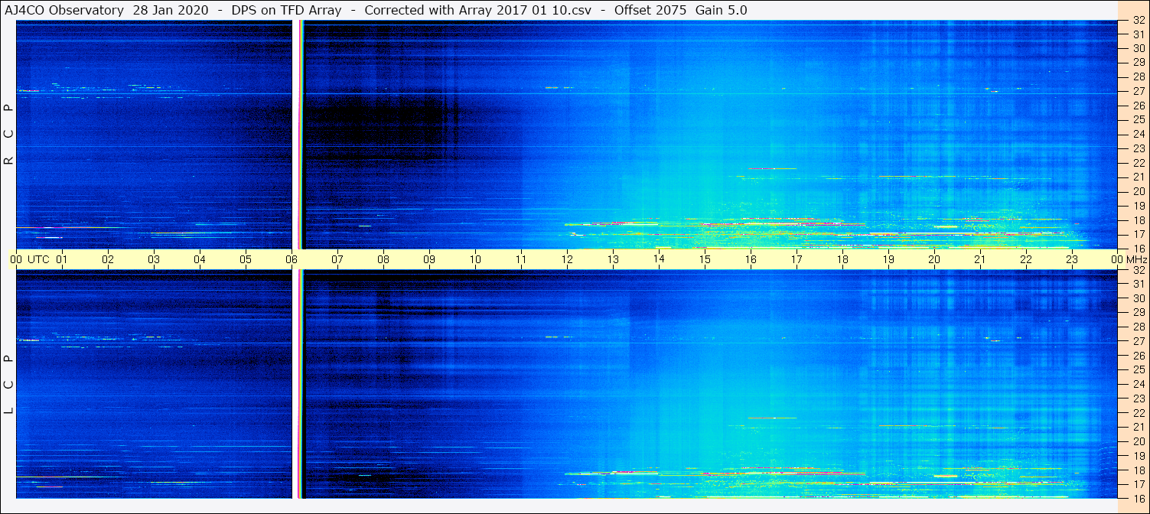Click the 06 hour mark on time axis
Image resolution: width=1150 pixels, height=514 pixels.
(292, 259)
